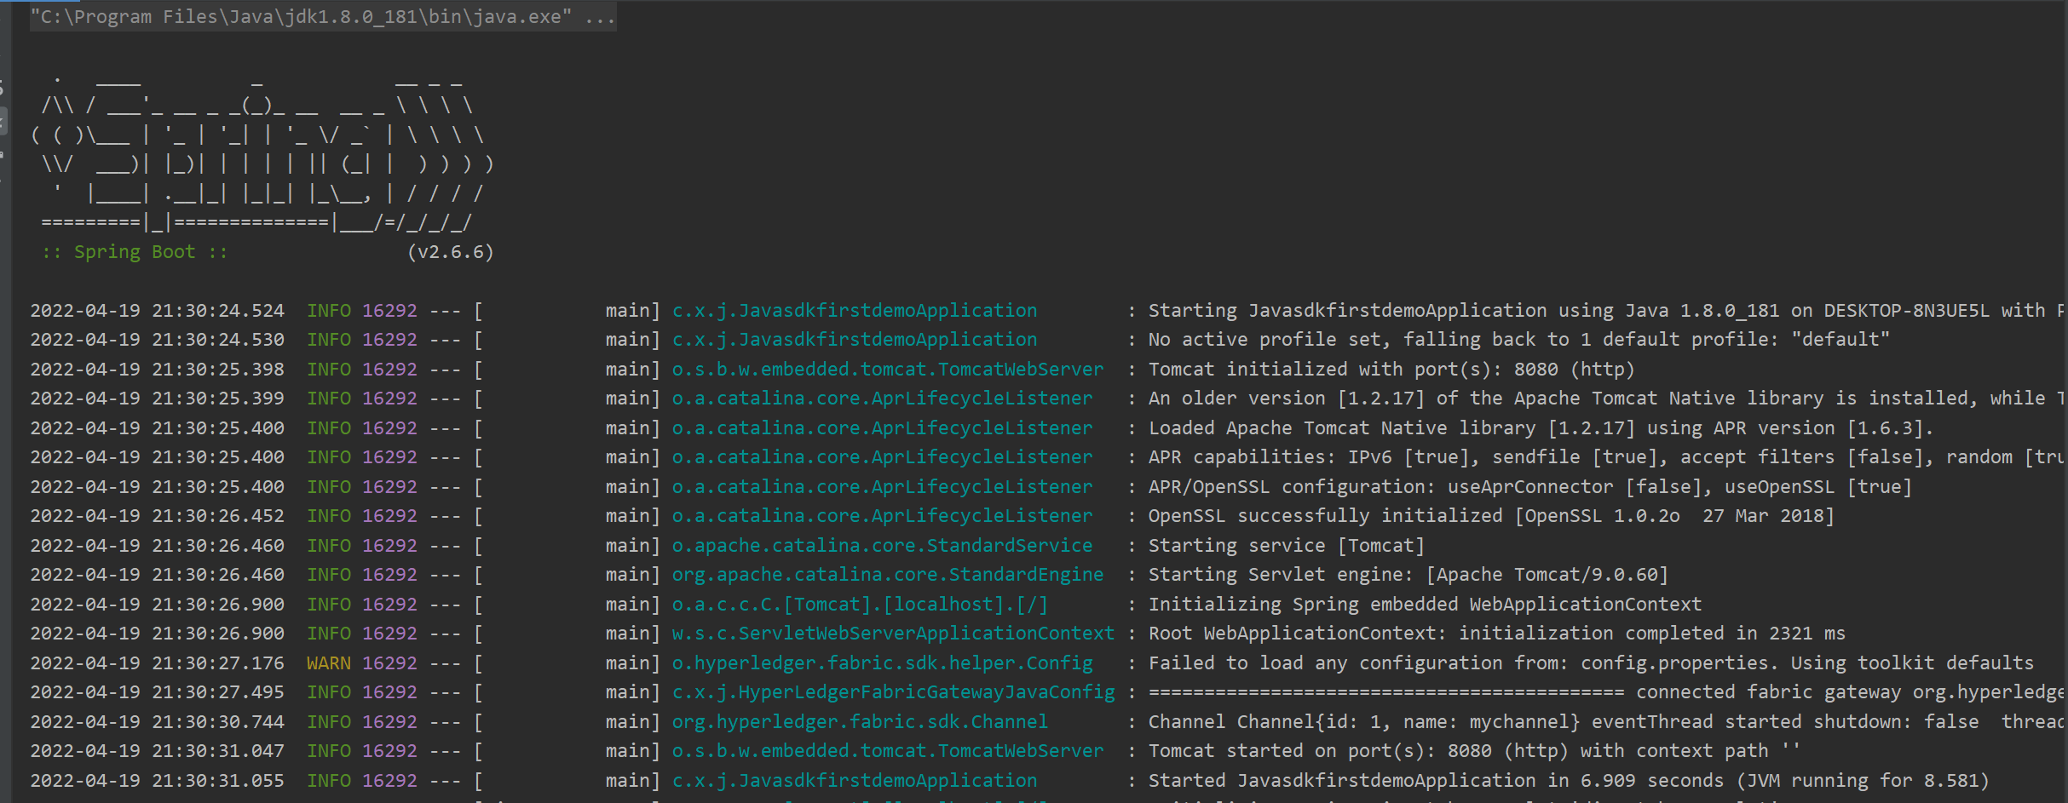Click ServletWebServerApplicationContext logger link
Viewport: 2068px width, 803px height.
891,633
